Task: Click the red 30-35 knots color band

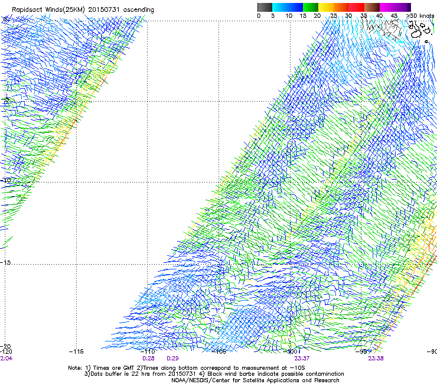Action: tap(357, 7)
